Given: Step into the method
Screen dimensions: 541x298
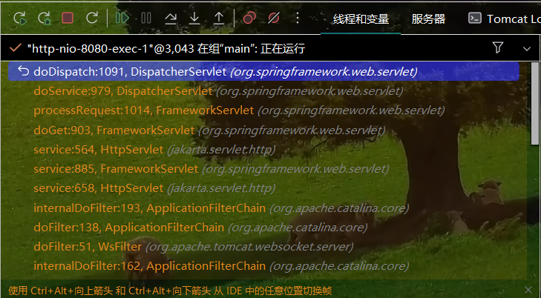Looking at the screenshot, I should (x=194, y=18).
